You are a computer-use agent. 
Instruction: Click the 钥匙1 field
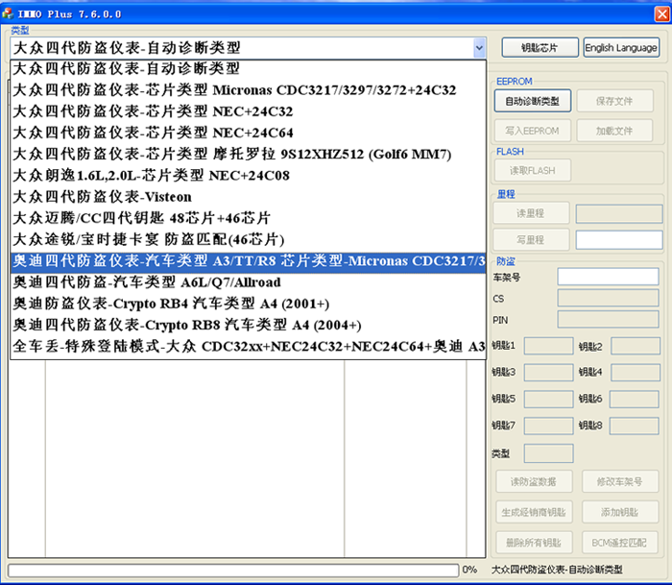pos(548,346)
